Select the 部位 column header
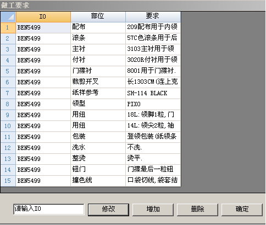266x225 pixels. (98, 17)
